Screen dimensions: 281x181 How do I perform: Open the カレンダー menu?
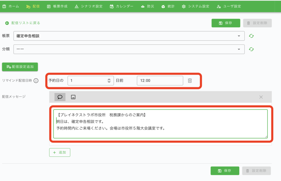point(121,6)
